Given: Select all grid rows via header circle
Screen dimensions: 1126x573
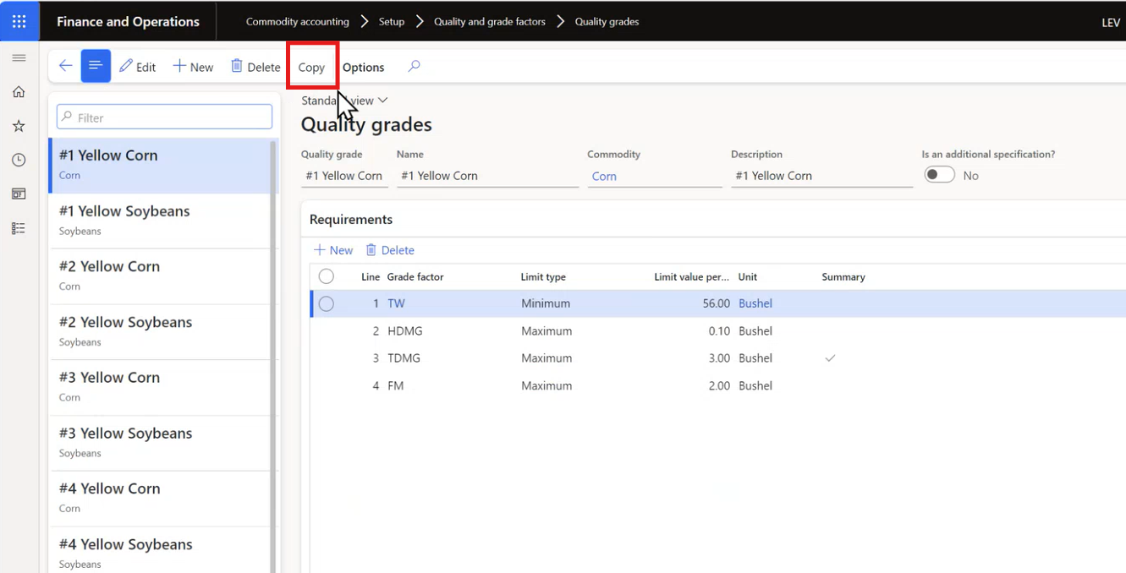Looking at the screenshot, I should click(x=327, y=276).
